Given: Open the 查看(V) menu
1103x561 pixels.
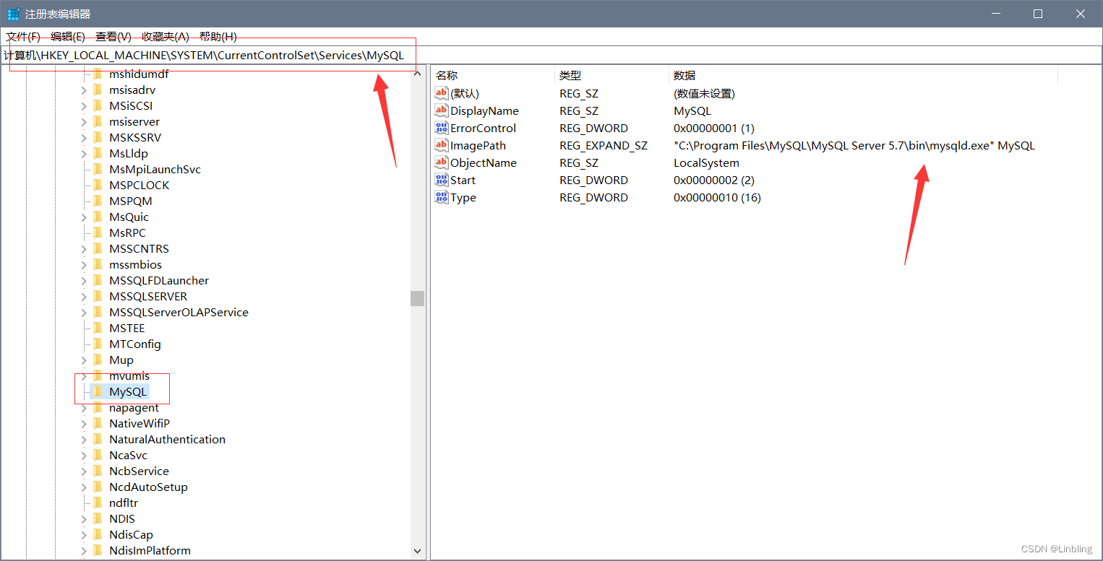Looking at the screenshot, I should 113,36.
